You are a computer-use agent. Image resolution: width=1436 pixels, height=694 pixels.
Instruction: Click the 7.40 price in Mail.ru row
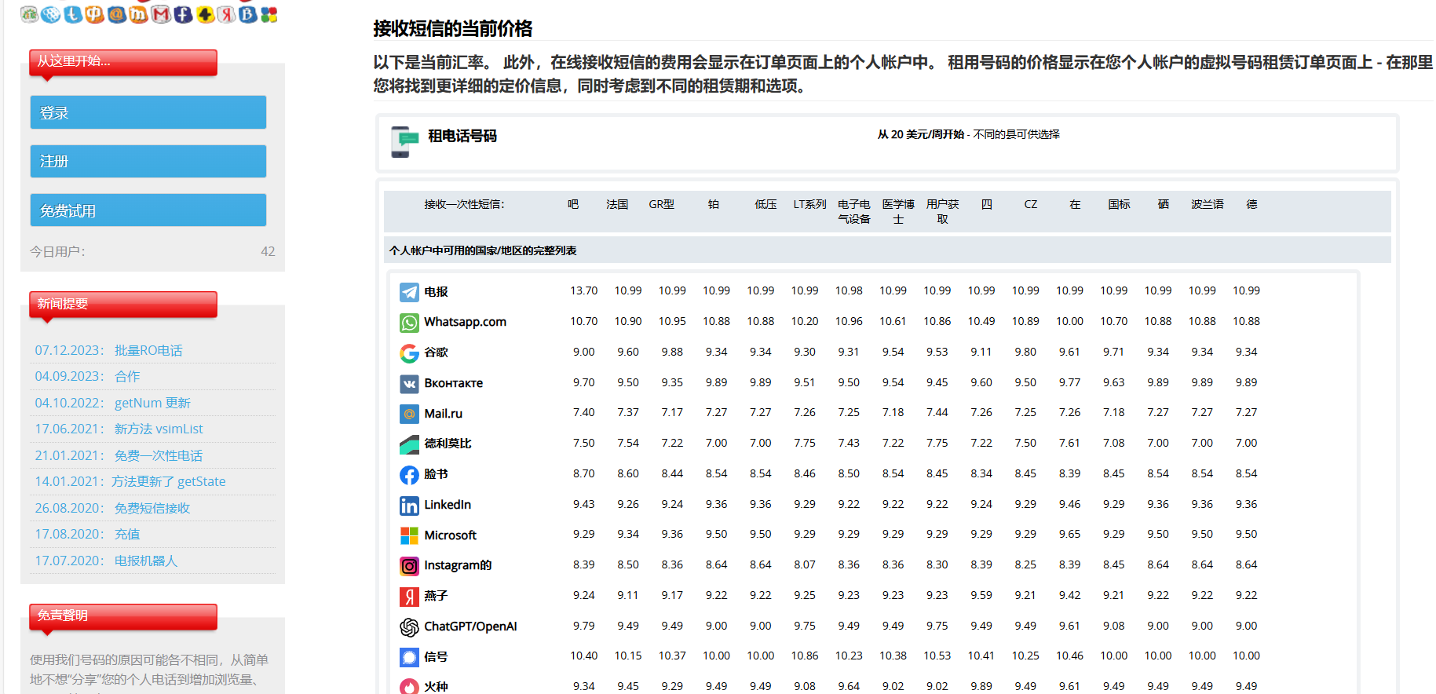tap(584, 412)
